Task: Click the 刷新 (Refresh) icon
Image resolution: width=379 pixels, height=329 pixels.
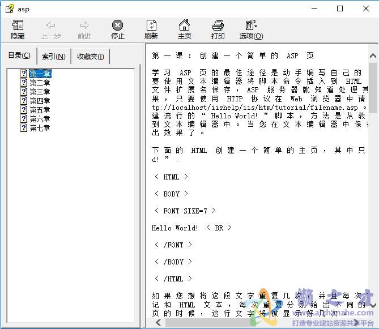Action: click(151, 25)
